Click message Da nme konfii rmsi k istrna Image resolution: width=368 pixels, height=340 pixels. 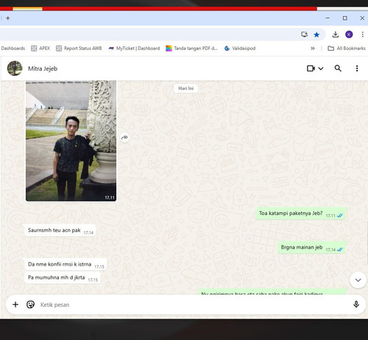pos(66,264)
